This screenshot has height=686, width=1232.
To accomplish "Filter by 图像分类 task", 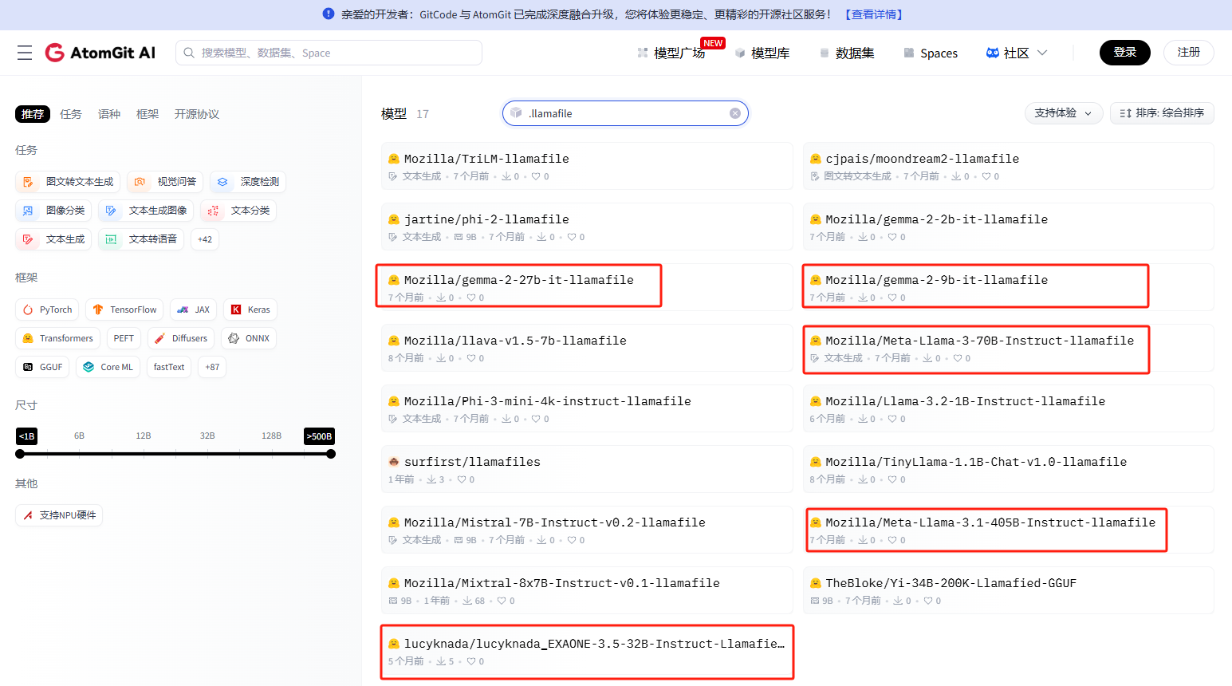I will point(53,211).
